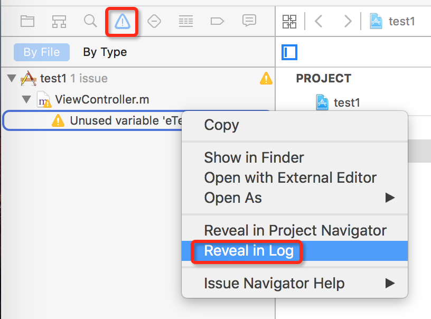The height and width of the screenshot is (319, 431).
Task: Click the Issue navigator warning triangle icon
Action: [x=122, y=21]
